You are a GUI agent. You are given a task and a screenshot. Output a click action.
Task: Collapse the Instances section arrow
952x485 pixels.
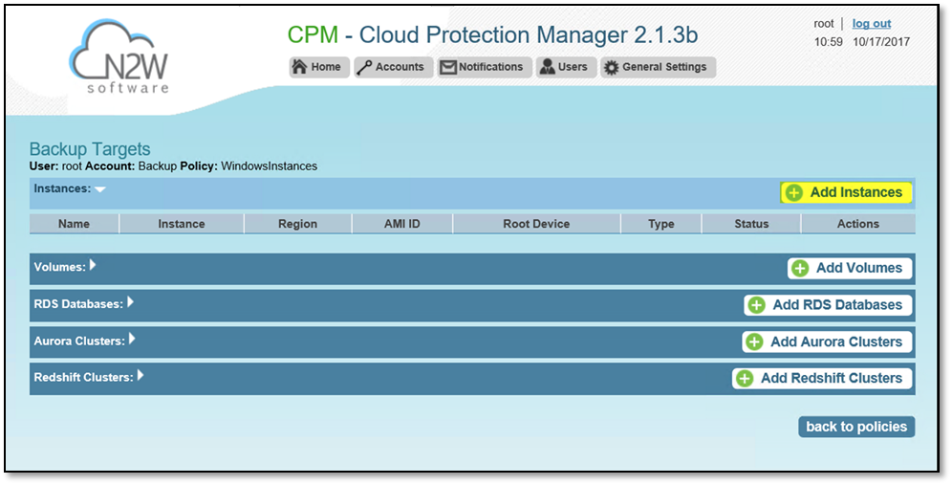tap(99, 189)
